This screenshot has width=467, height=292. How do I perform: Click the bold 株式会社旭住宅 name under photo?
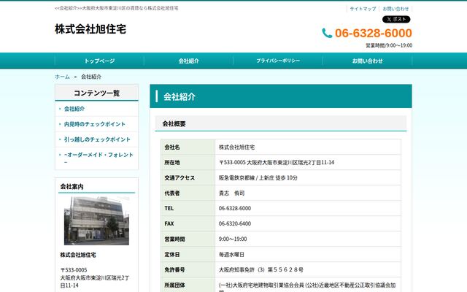coord(78,255)
